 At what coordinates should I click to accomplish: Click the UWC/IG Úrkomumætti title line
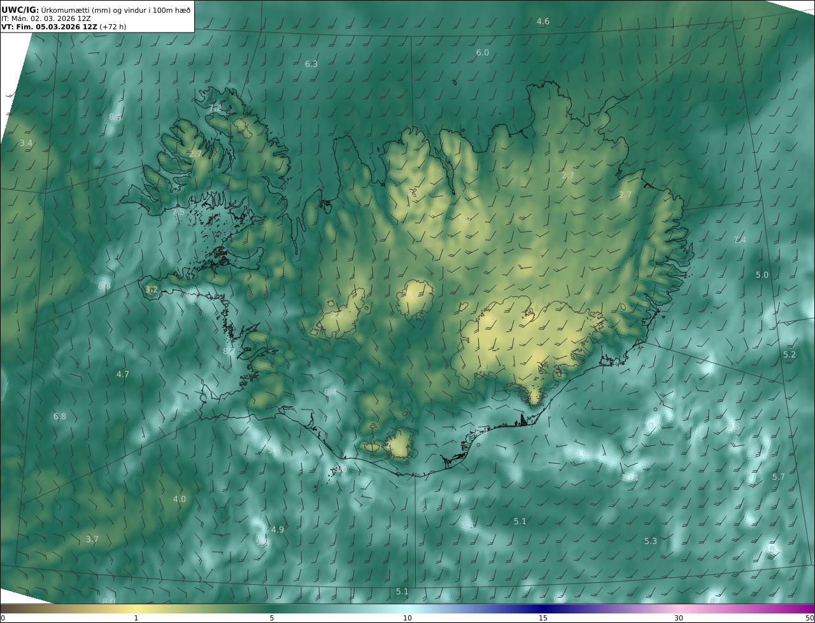[x=96, y=10]
